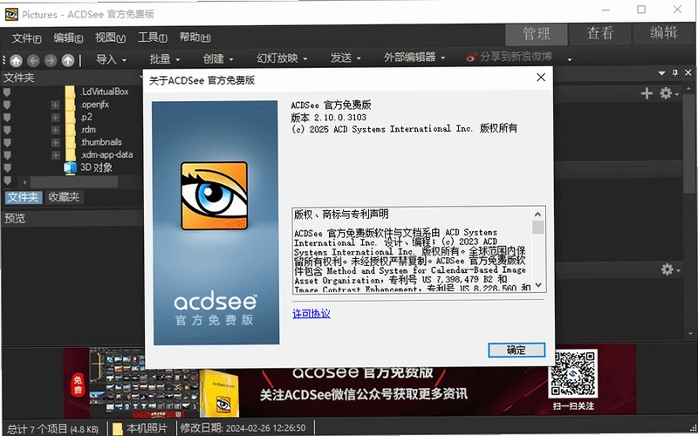
Task: Open the 许可协议 link
Action: tap(311, 314)
